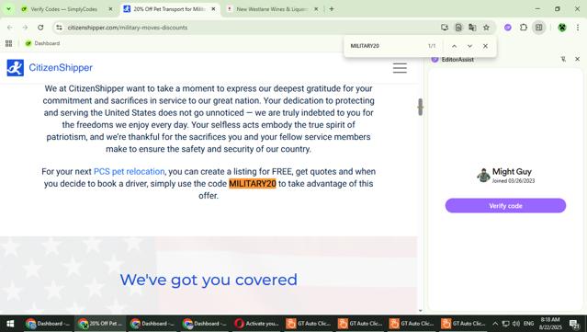Open the Windows Start menu
The width and height of the screenshot is (587, 332).
click(10, 324)
